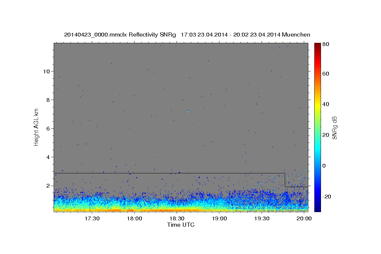Click the 20:00 time tick label
Viewport: 381px width, 254px height.
click(x=304, y=219)
